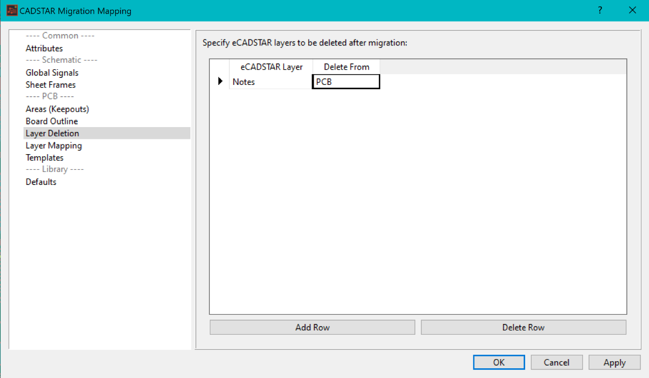Open the Templates page
The width and height of the screenshot is (649, 378).
[x=45, y=157]
